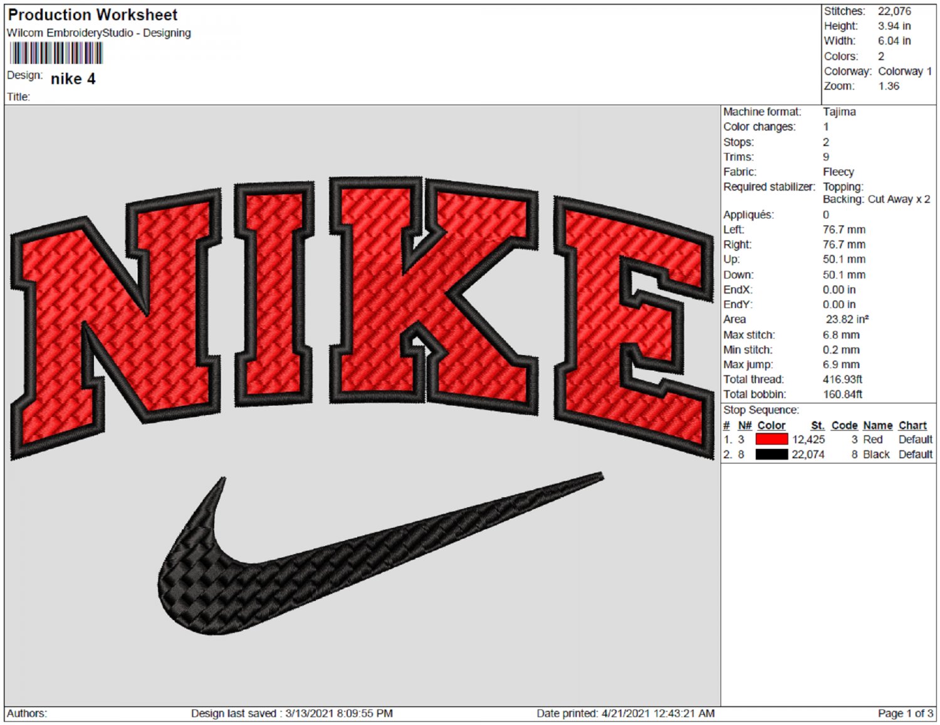Click the "Chart" column header
The height and width of the screenshot is (725, 940).
pyautogui.click(x=912, y=426)
